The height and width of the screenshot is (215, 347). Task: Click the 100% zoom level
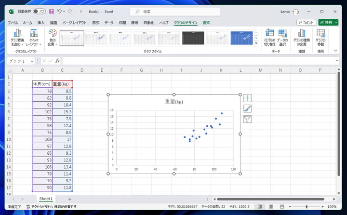point(332,207)
